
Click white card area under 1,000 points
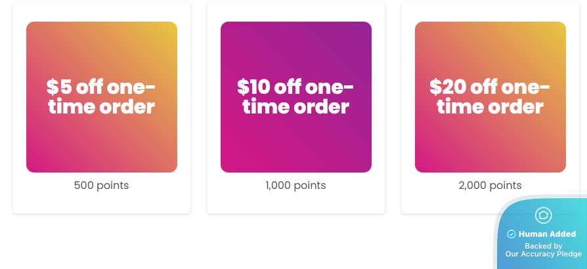coord(296,202)
